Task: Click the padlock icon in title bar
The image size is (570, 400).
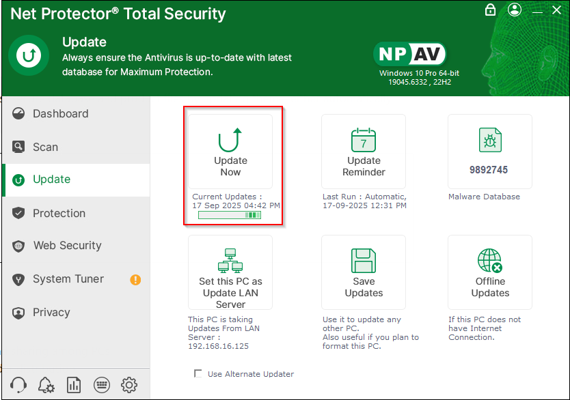Action: (x=490, y=10)
